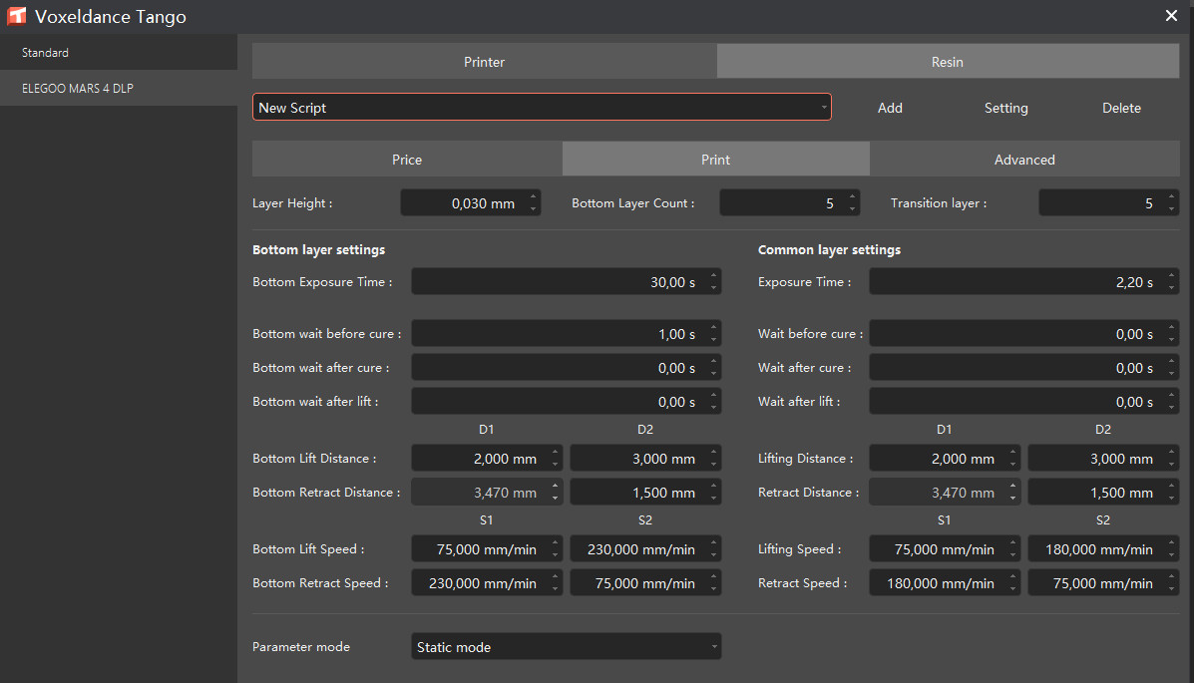1194x683 pixels.
Task: Open the script Setting button
Action: click(1005, 108)
